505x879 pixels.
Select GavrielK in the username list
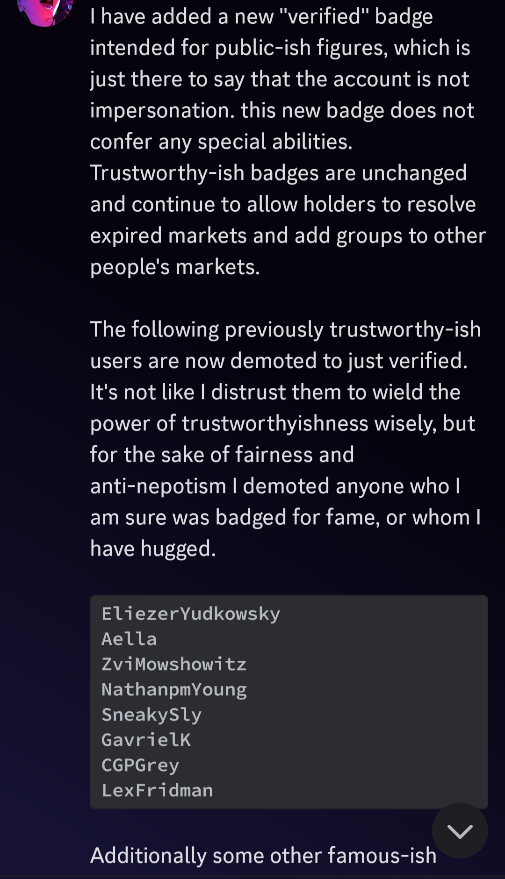pos(146,740)
